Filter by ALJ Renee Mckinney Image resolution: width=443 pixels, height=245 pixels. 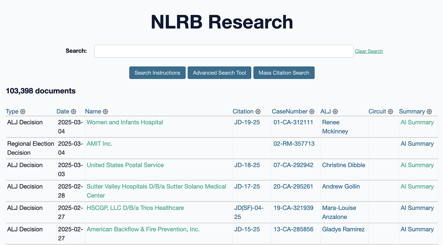[335, 127]
